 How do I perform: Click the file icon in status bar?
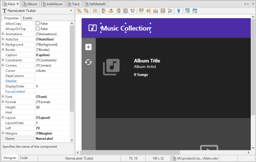(174, 158)
